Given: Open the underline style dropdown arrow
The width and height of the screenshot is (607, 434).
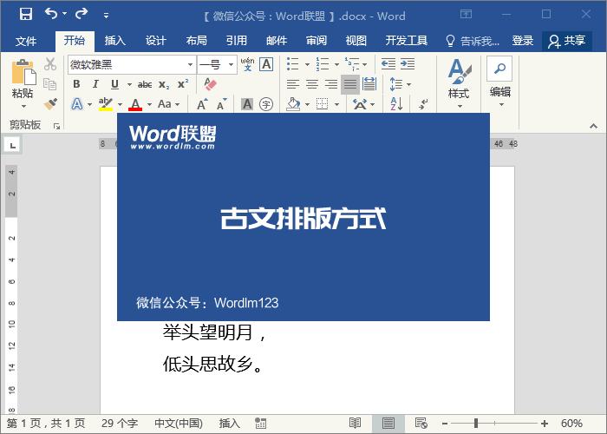Looking at the screenshot, I should point(129,84).
